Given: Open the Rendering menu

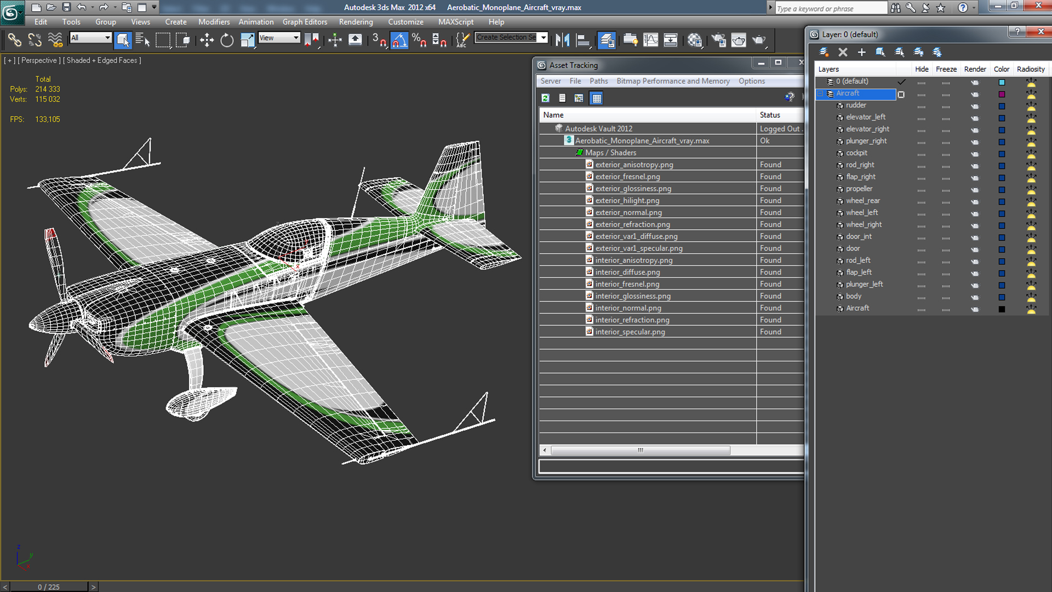Looking at the screenshot, I should tap(356, 22).
